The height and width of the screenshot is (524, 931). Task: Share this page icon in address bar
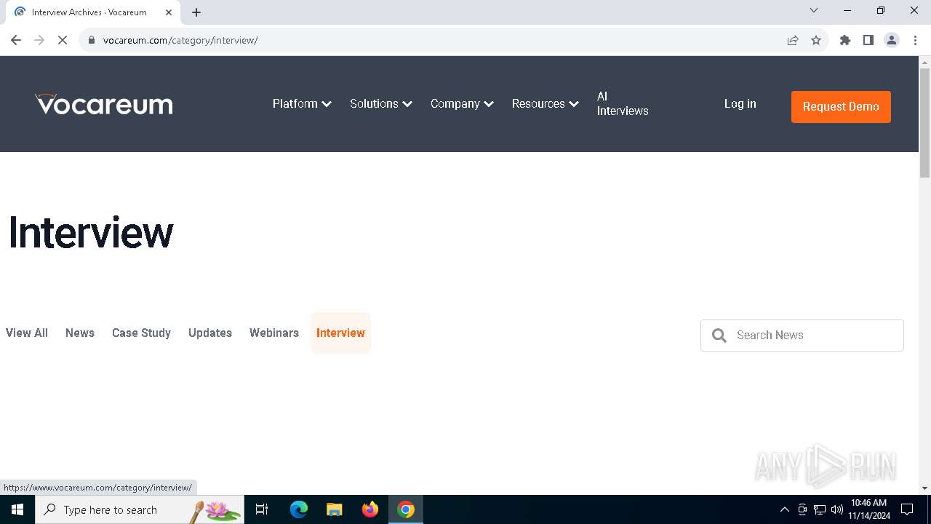(x=793, y=40)
